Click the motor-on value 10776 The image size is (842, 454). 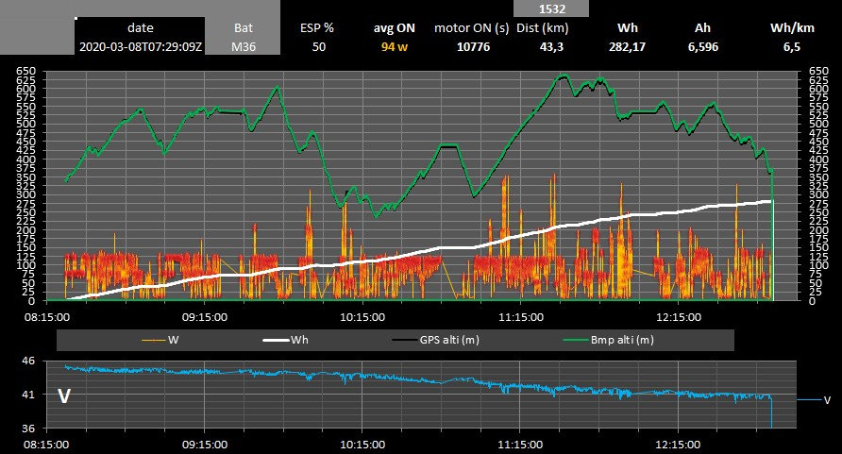click(473, 46)
